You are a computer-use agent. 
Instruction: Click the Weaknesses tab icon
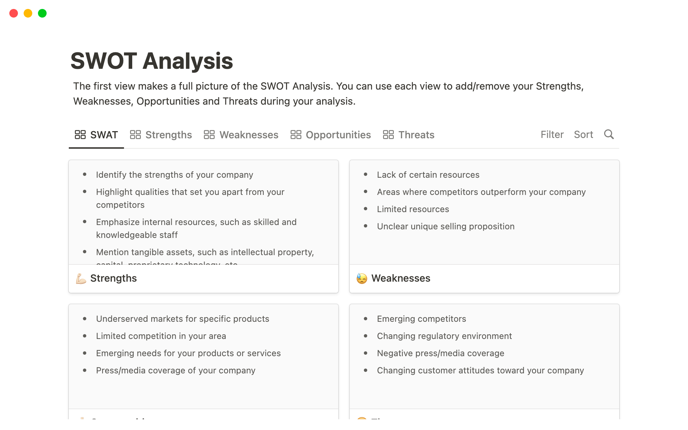click(209, 135)
